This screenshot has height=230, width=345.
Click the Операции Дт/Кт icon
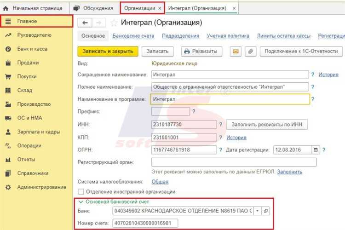point(8,146)
